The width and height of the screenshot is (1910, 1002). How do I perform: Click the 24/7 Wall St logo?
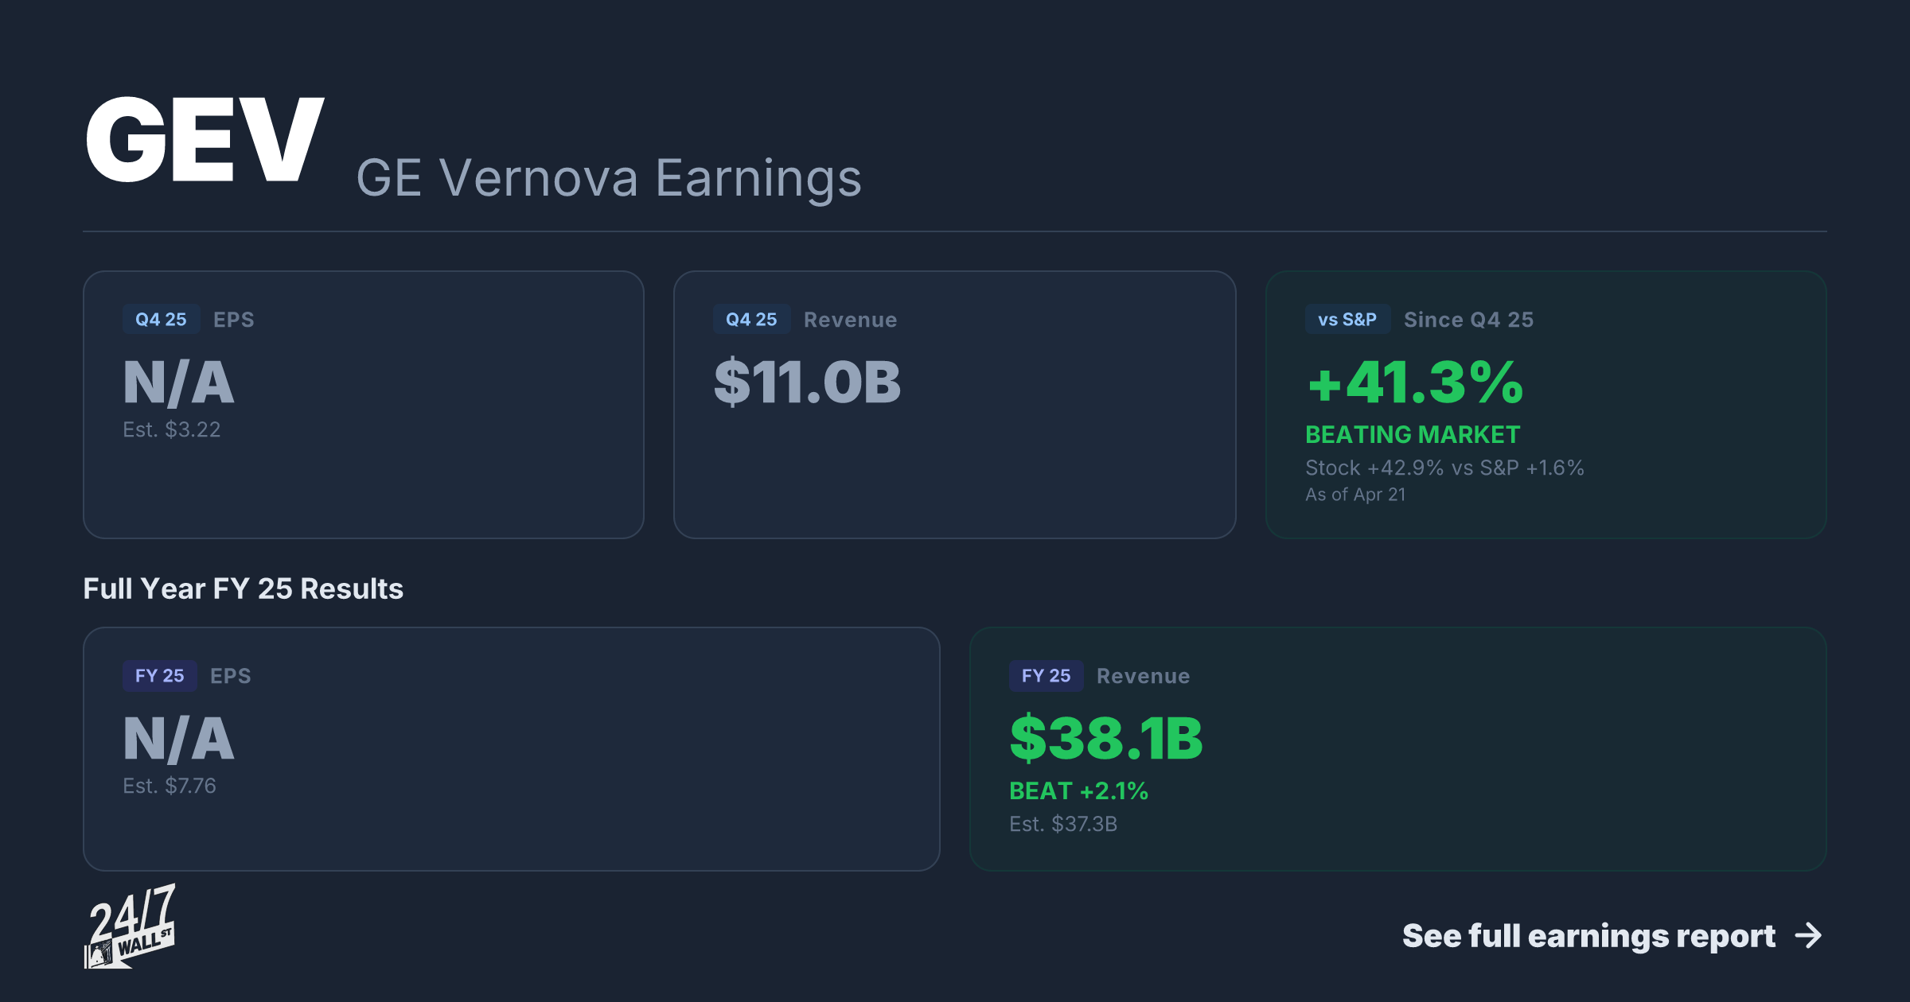(130, 926)
